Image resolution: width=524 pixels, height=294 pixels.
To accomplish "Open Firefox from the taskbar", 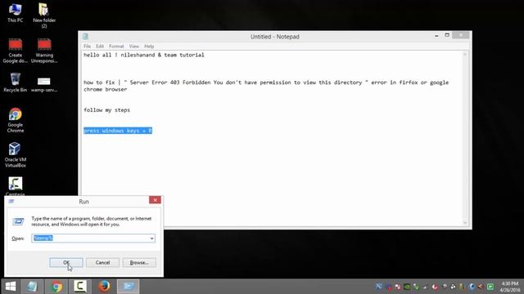I will 104,287.
